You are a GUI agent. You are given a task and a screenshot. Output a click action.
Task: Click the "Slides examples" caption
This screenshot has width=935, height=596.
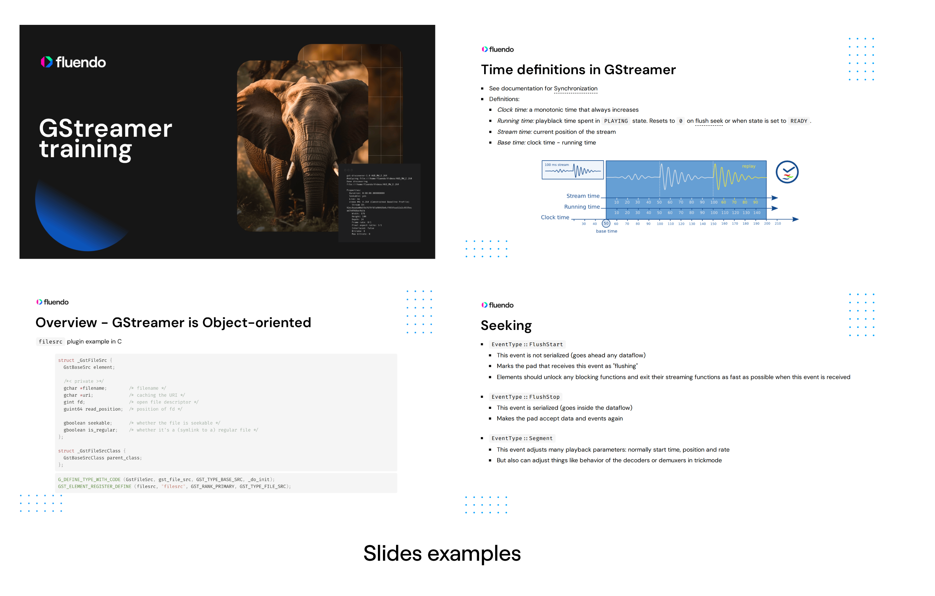click(x=442, y=553)
